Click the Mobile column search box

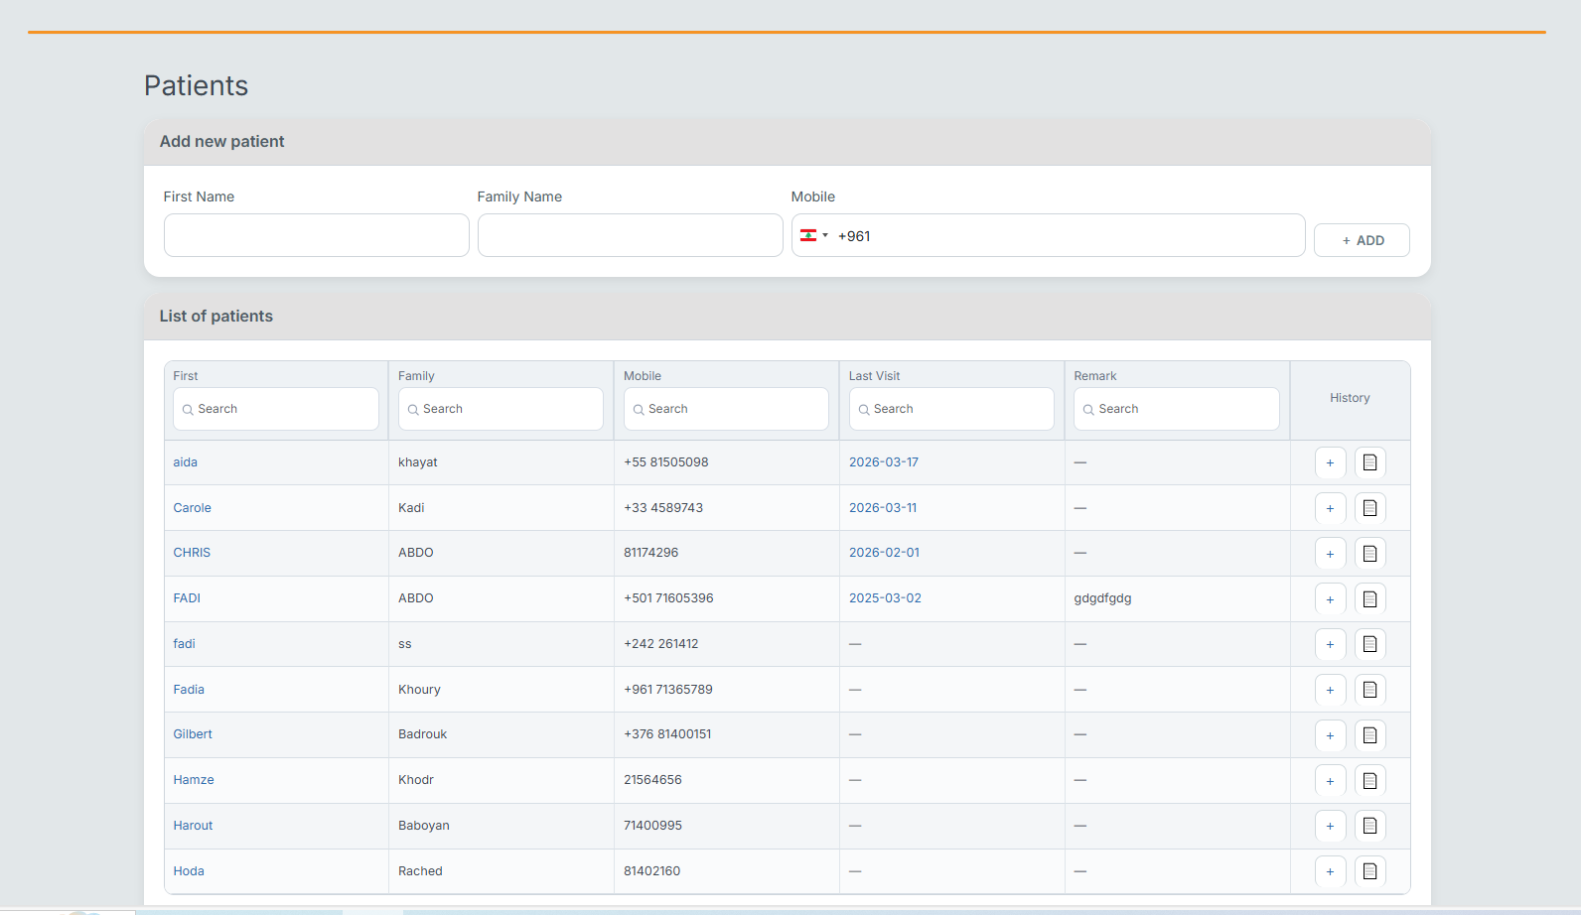726,409
